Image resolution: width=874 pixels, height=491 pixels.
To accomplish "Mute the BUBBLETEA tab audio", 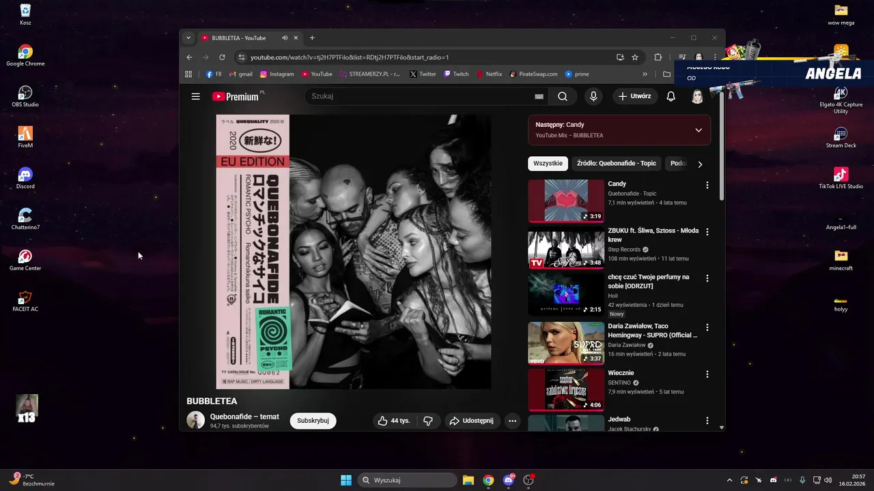I will 284,38.
